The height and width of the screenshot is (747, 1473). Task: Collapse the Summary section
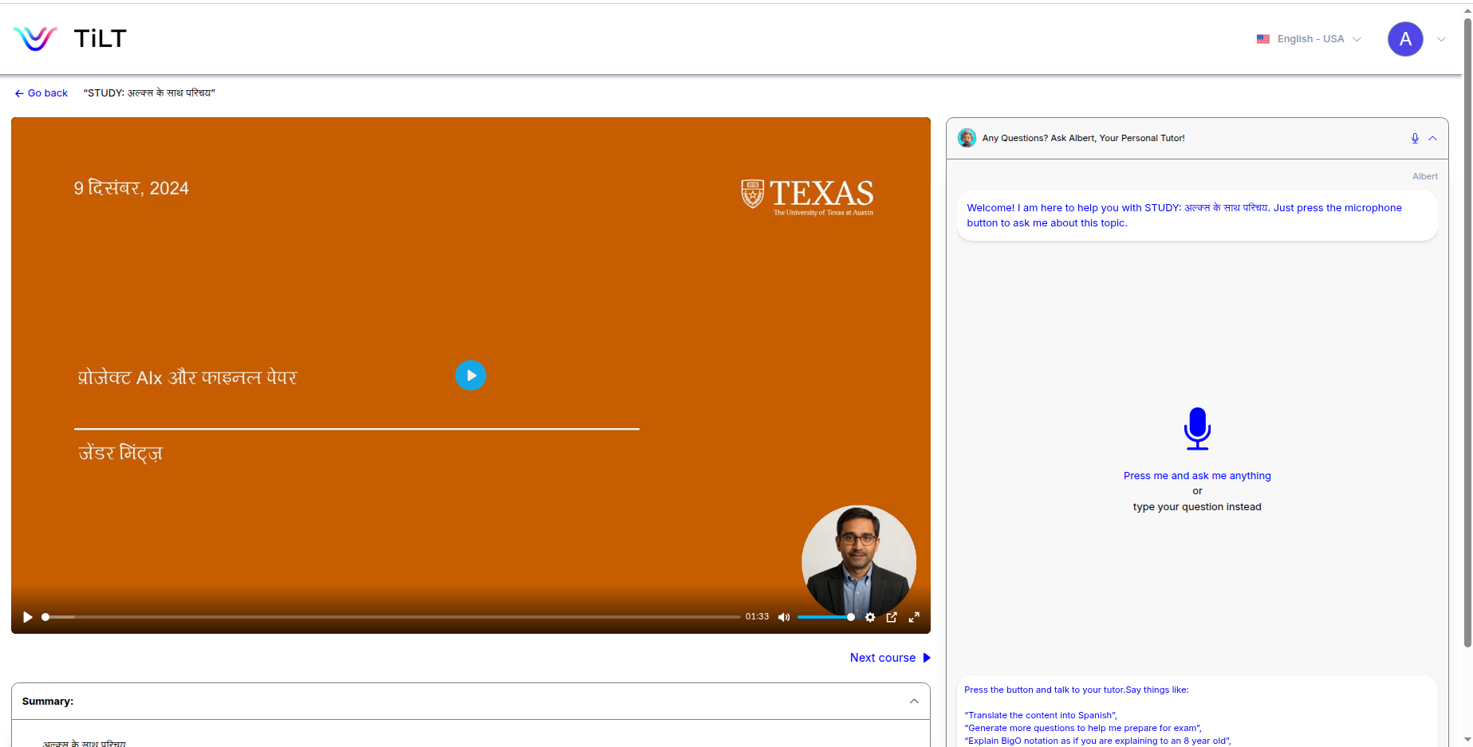[x=914, y=702]
